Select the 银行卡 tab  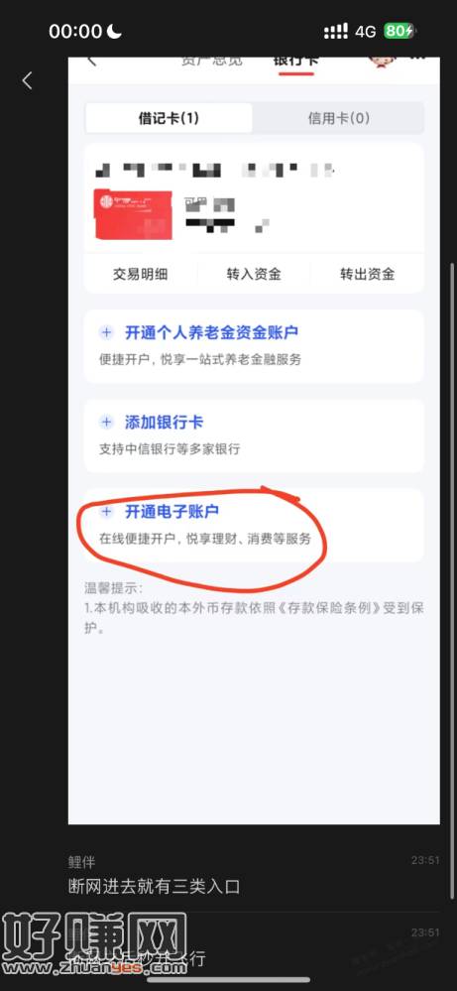[x=295, y=62]
